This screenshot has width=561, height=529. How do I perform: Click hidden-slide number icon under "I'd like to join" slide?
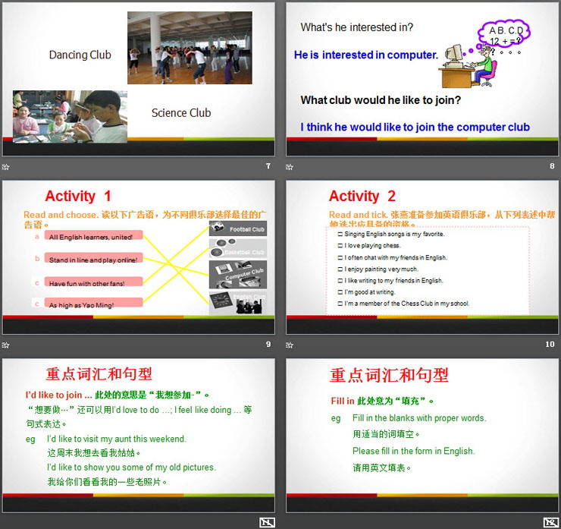[x=267, y=523]
